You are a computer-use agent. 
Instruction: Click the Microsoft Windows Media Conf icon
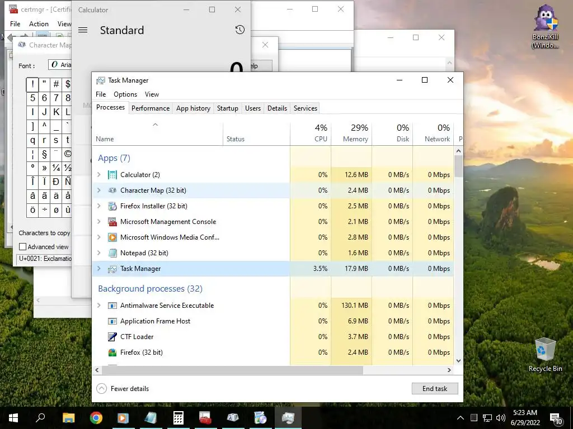coord(112,237)
